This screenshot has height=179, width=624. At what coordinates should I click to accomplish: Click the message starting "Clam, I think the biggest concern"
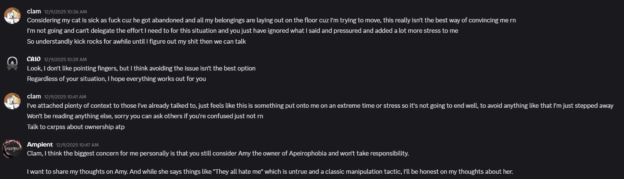217,153
